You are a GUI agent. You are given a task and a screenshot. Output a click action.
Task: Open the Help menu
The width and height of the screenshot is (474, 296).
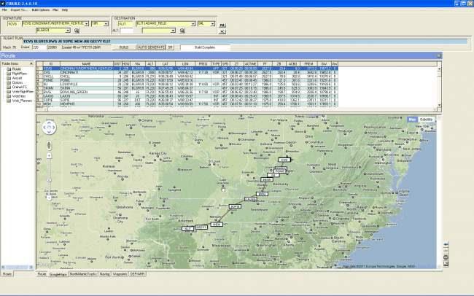[65, 10]
